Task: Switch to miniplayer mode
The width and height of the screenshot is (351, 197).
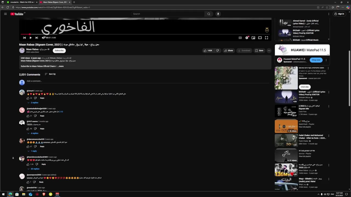Action: coord(253,38)
